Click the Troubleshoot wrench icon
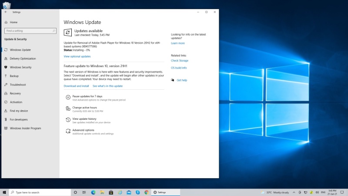 [x=6, y=84]
